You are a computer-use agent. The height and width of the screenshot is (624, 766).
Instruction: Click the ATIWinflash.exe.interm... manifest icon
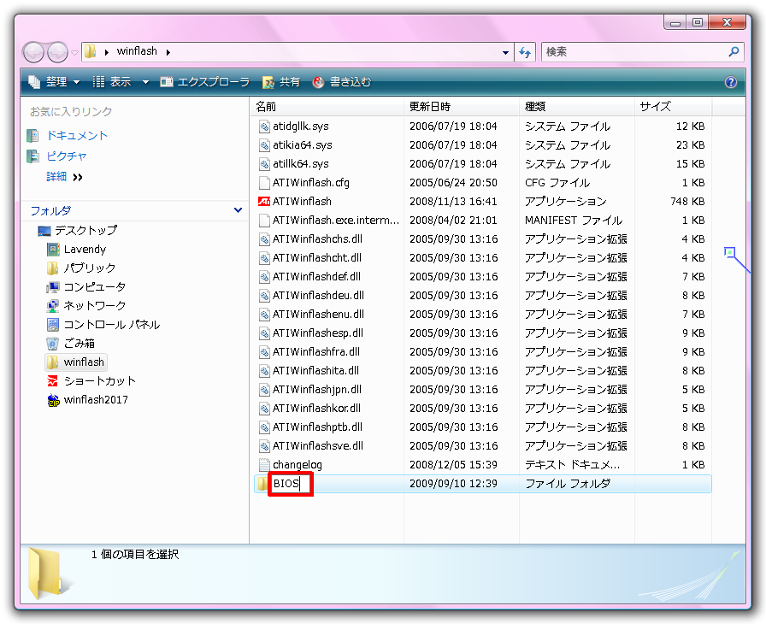(x=264, y=221)
